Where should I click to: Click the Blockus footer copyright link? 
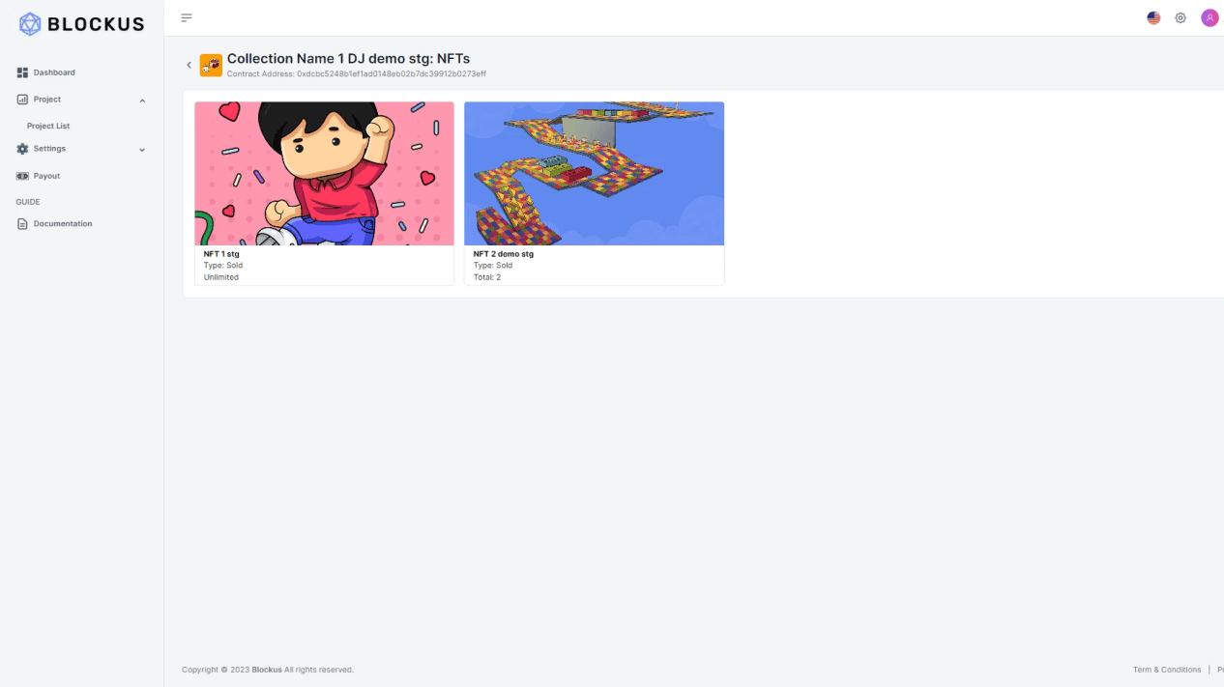click(x=267, y=670)
